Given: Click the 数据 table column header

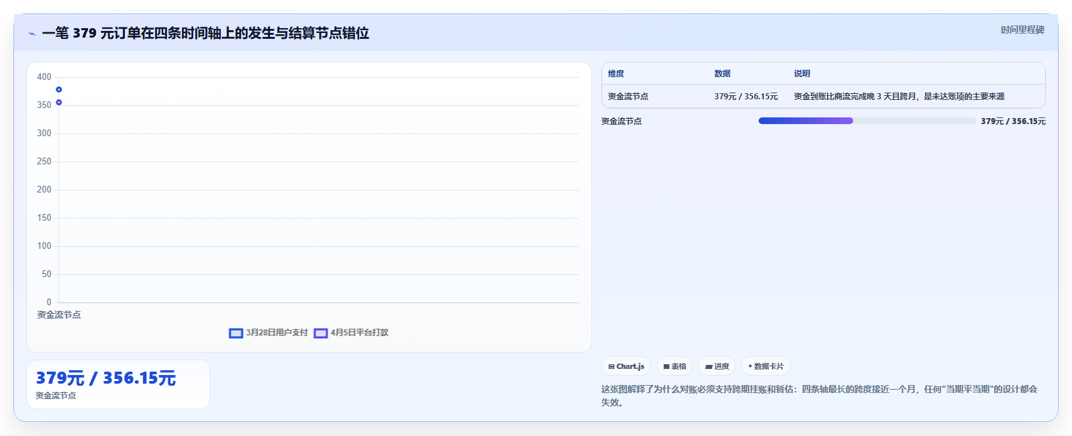Looking at the screenshot, I should tap(722, 74).
